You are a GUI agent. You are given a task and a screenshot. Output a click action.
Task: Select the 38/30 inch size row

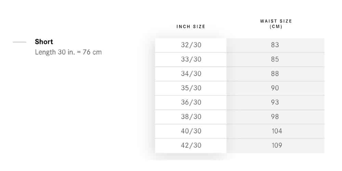(191, 117)
